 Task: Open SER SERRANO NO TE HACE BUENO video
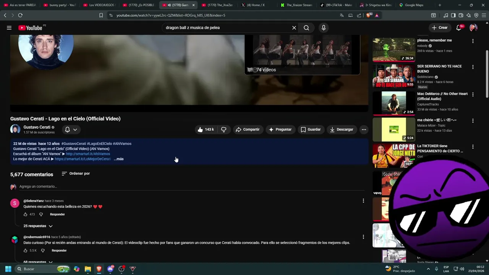tap(439, 69)
